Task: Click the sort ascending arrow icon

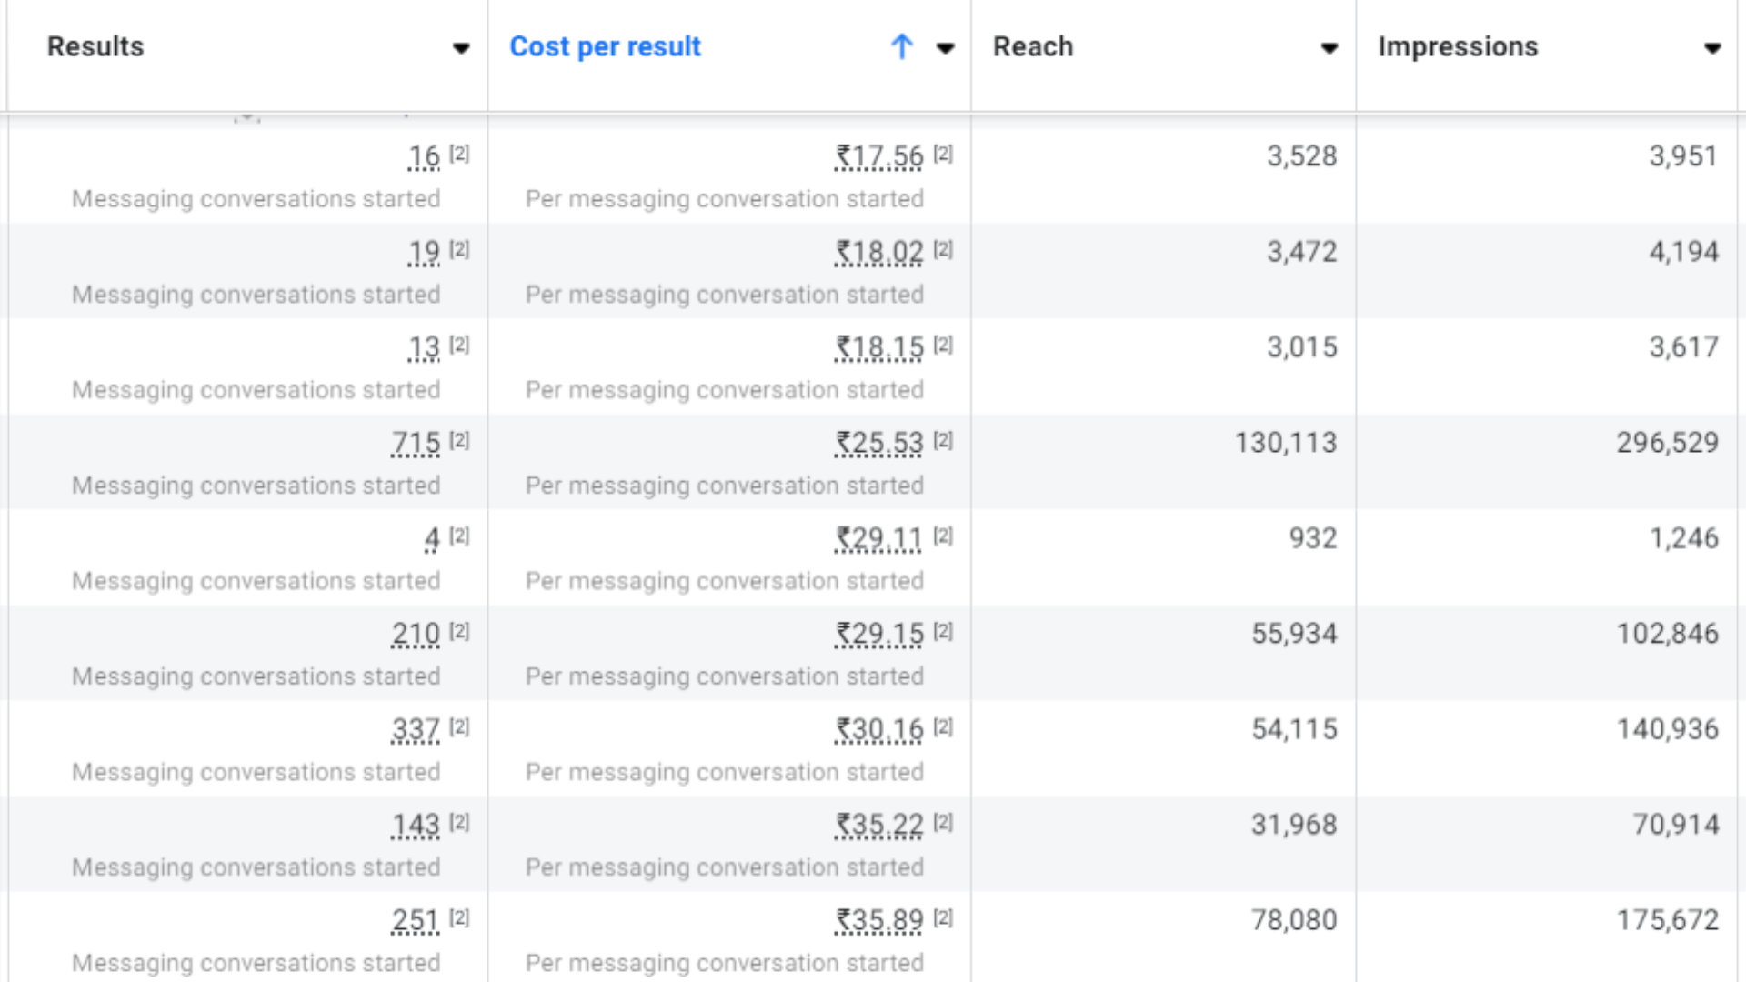Action: coord(901,46)
